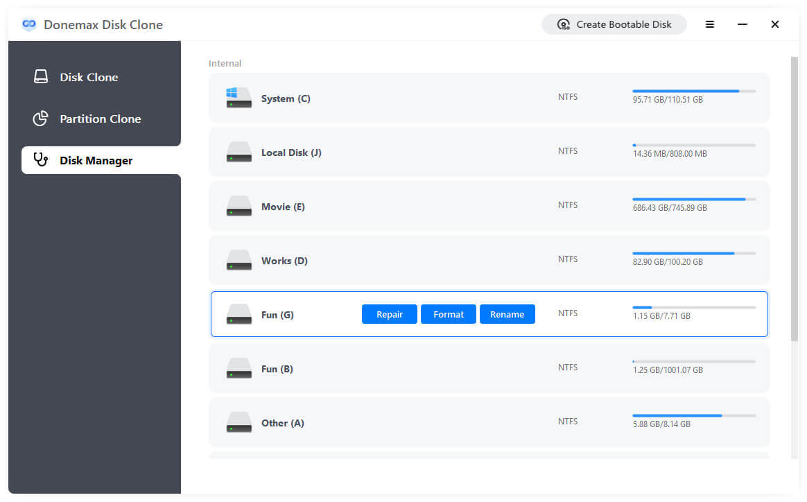Select the System (C) Windows drive icon
807x502 pixels.
tap(238, 98)
